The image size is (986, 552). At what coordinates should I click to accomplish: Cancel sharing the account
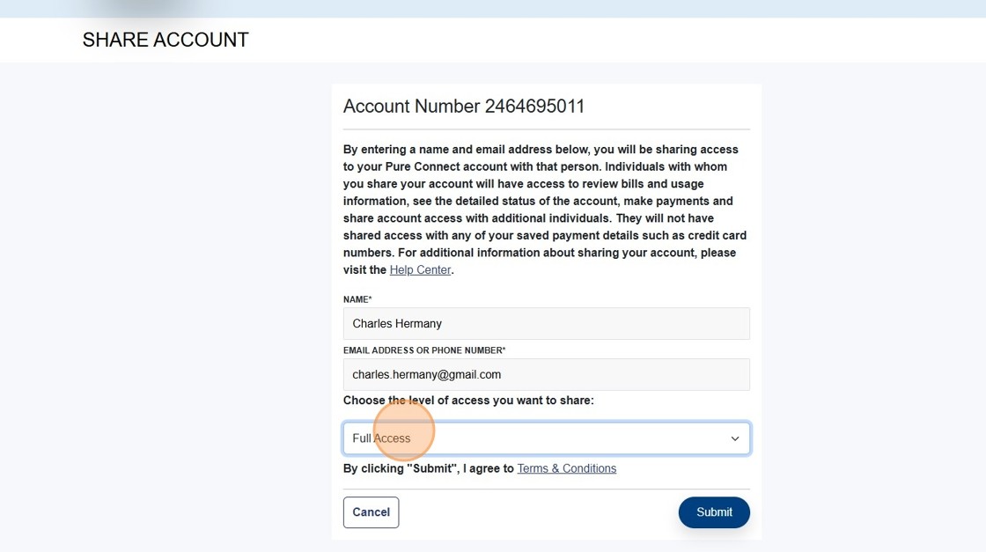click(x=371, y=512)
